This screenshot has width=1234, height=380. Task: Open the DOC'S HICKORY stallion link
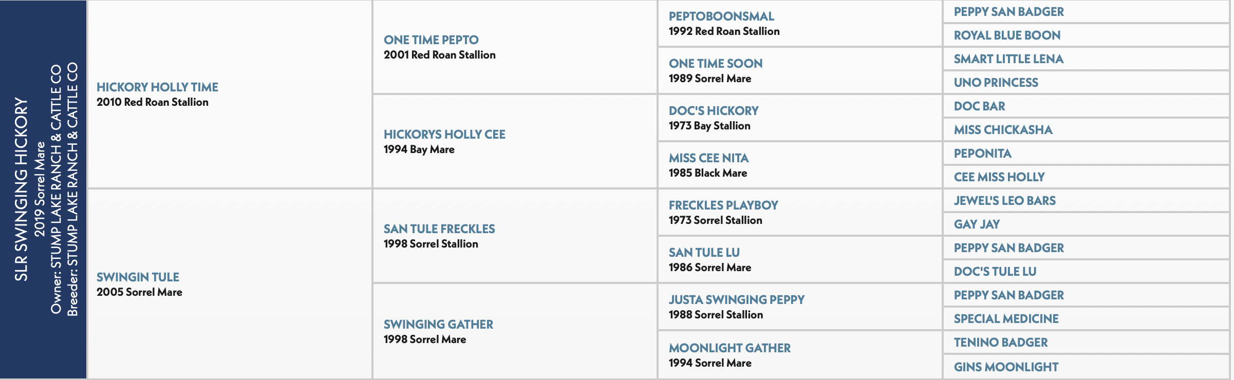(714, 111)
